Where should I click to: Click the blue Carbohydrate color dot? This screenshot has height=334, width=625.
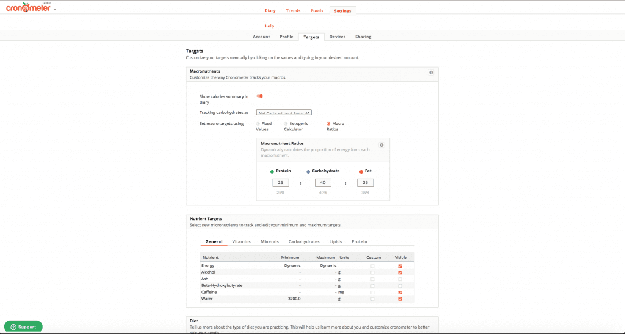pyautogui.click(x=308, y=172)
